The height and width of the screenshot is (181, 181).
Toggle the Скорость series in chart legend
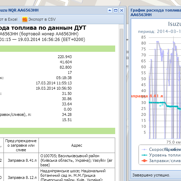161,149
